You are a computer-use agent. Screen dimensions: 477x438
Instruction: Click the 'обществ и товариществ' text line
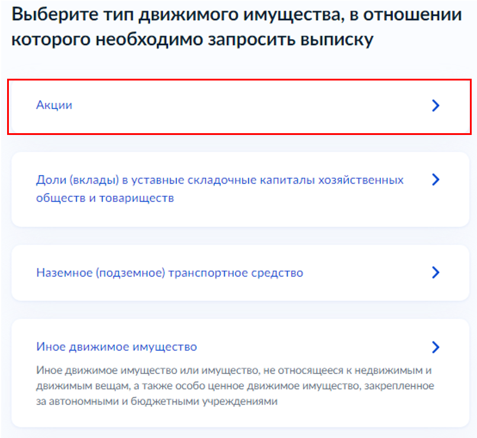(105, 198)
